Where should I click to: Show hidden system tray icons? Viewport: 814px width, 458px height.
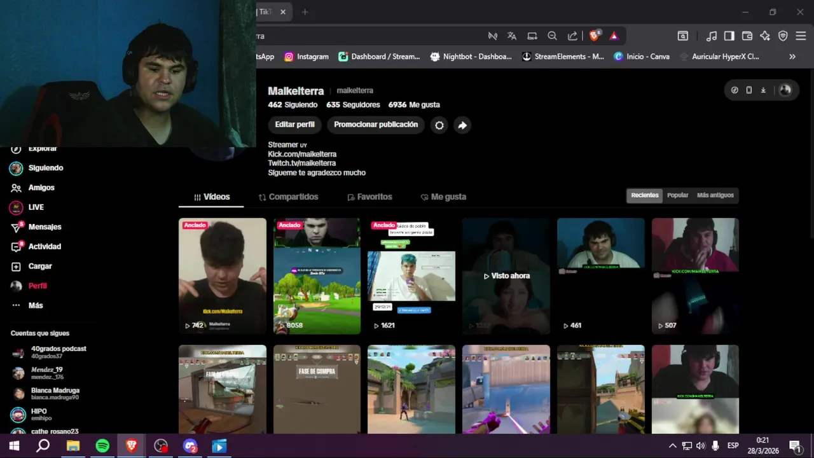(673, 446)
